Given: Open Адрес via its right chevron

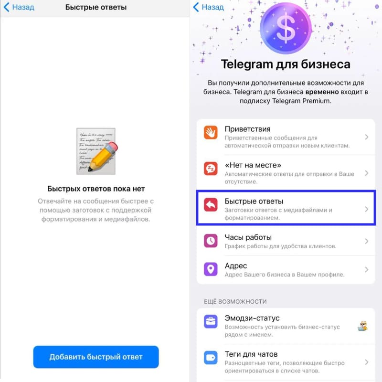Looking at the screenshot, I should click(366, 270).
